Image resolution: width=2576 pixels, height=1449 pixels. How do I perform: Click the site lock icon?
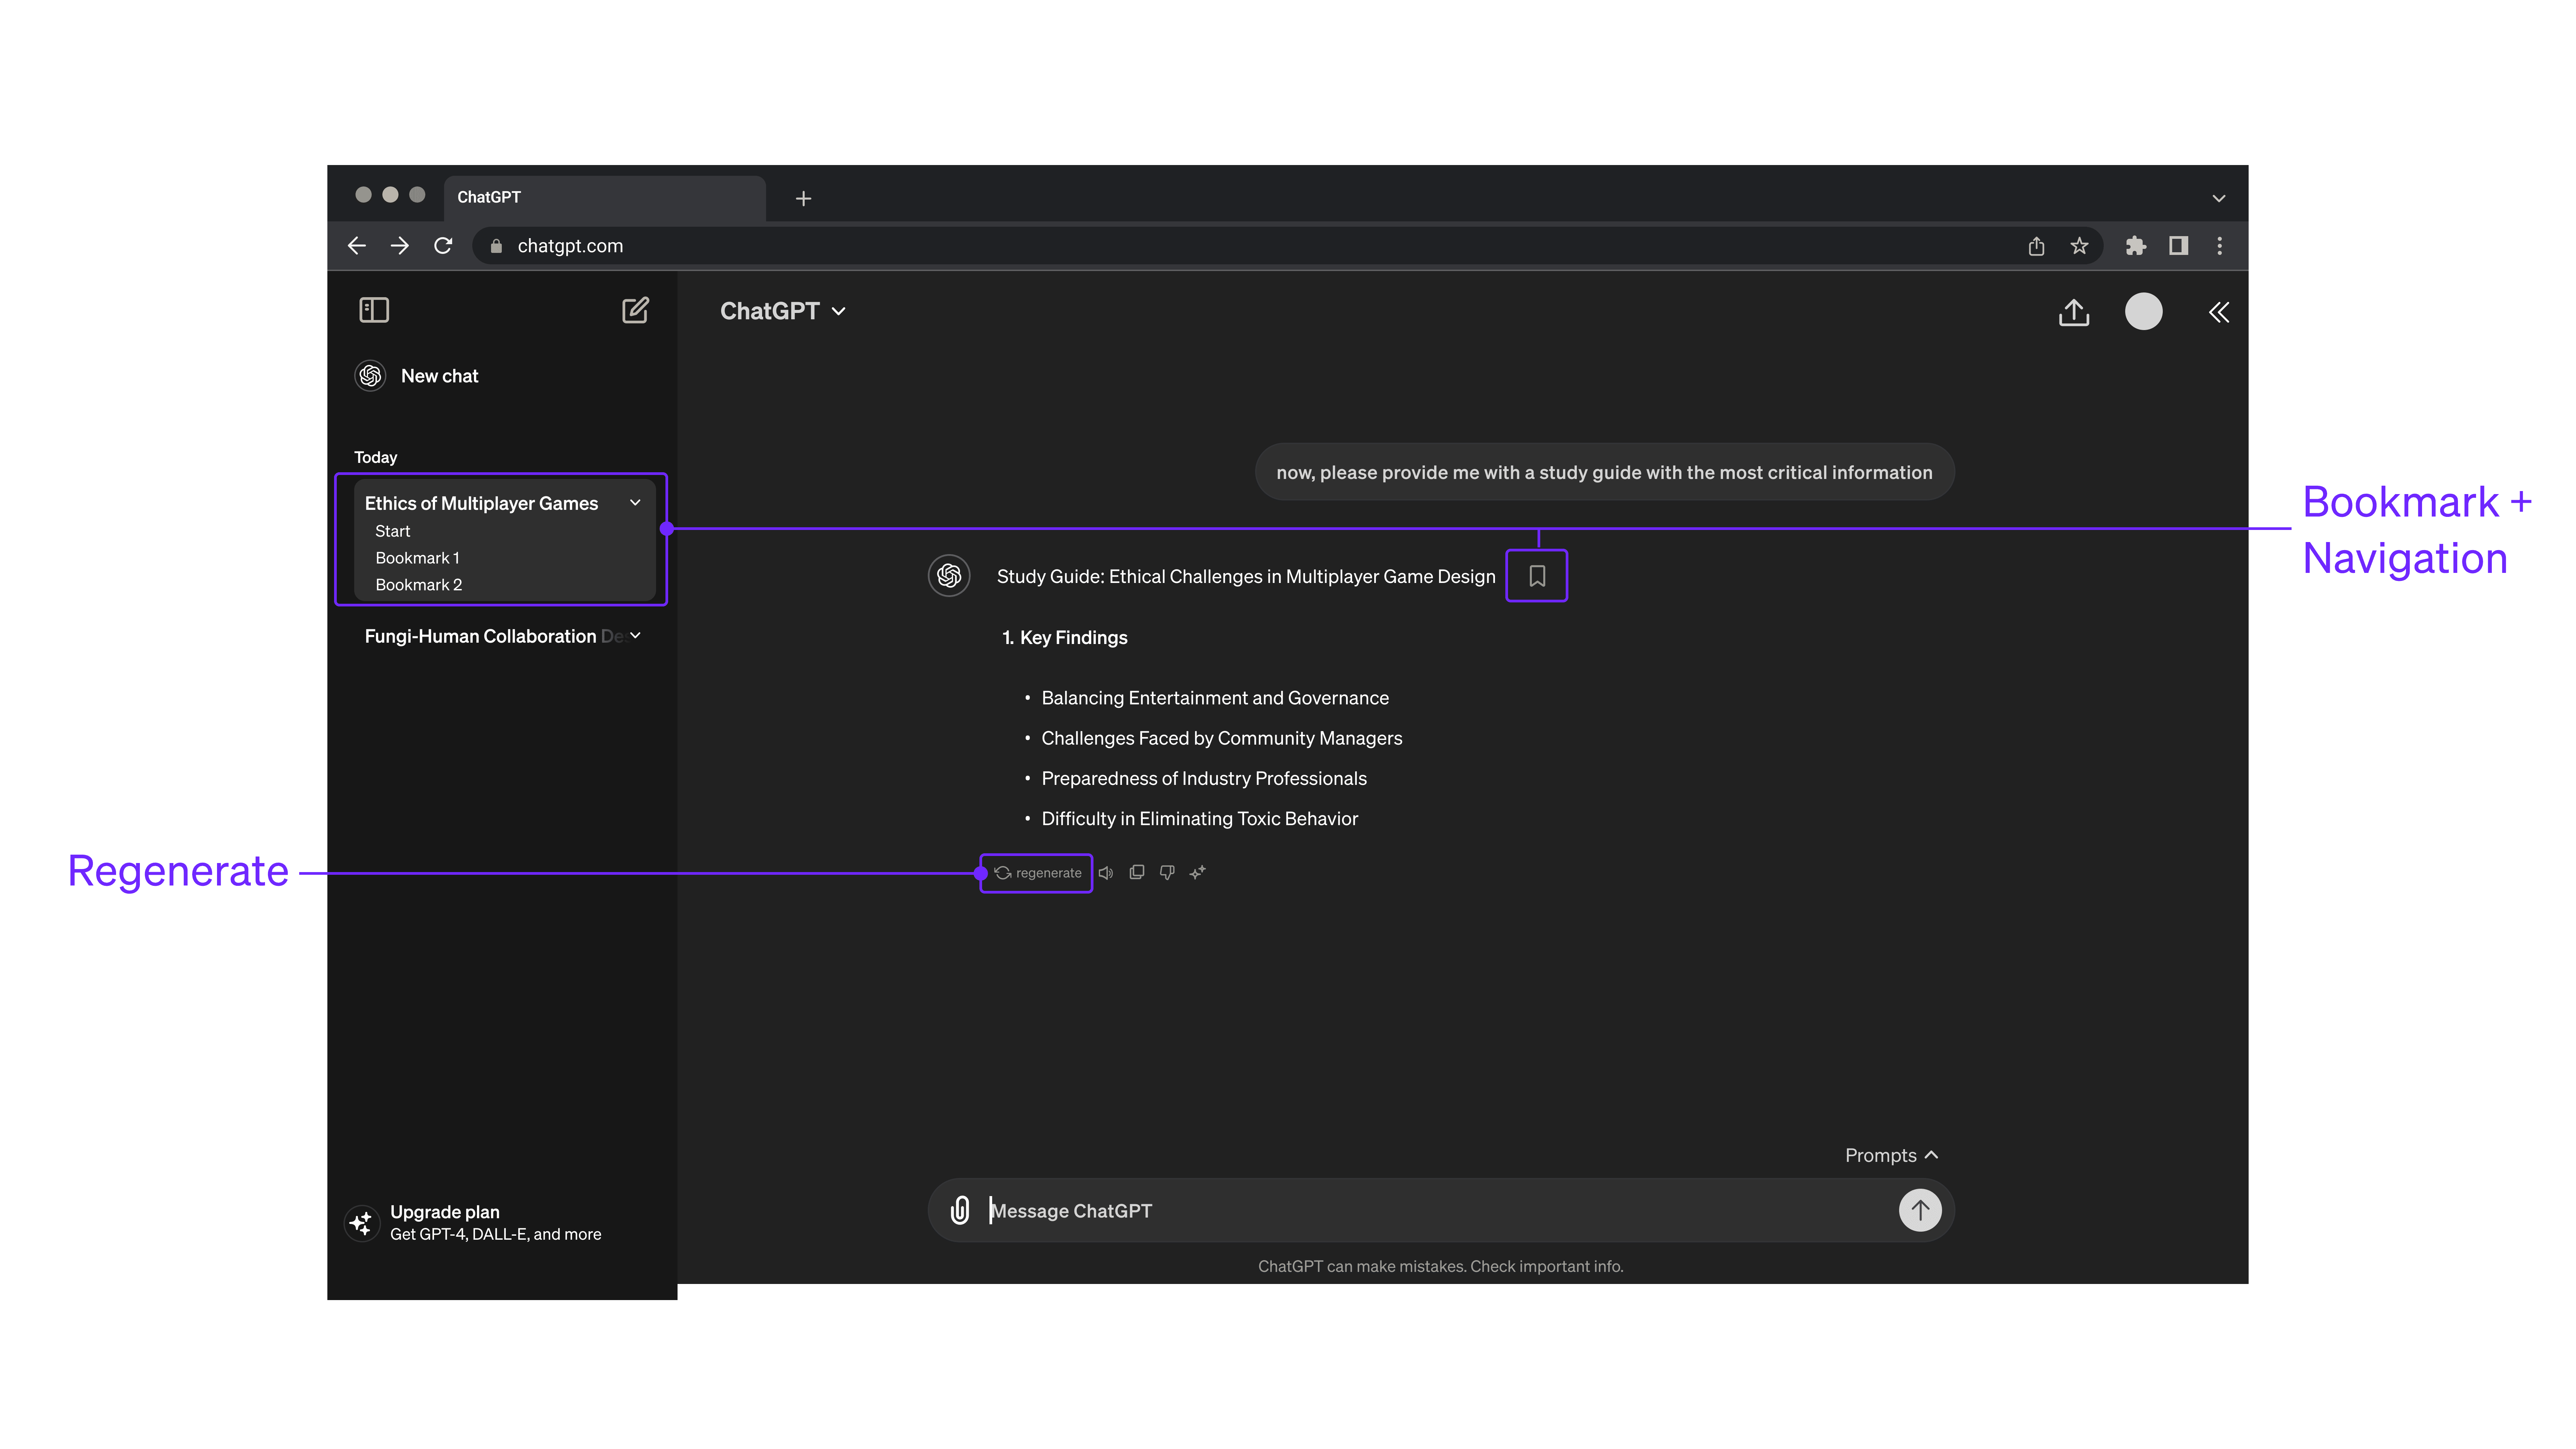pyautogui.click(x=496, y=246)
